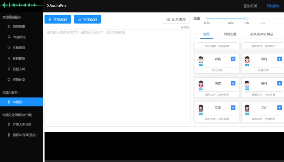Select 音频去噪 noise reduction
This screenshot has width=284, height=162.
19,69
